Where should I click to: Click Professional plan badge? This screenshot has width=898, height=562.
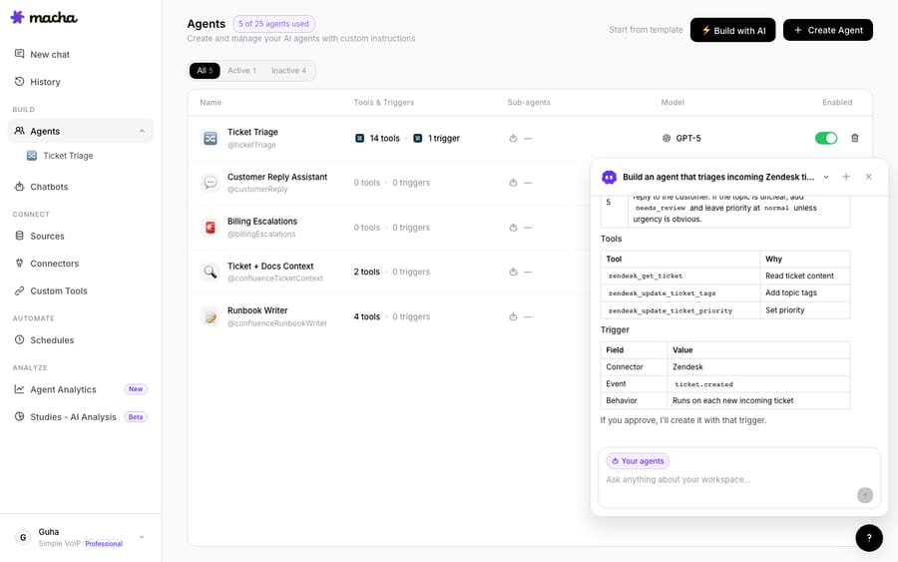(x=104, y=544)
